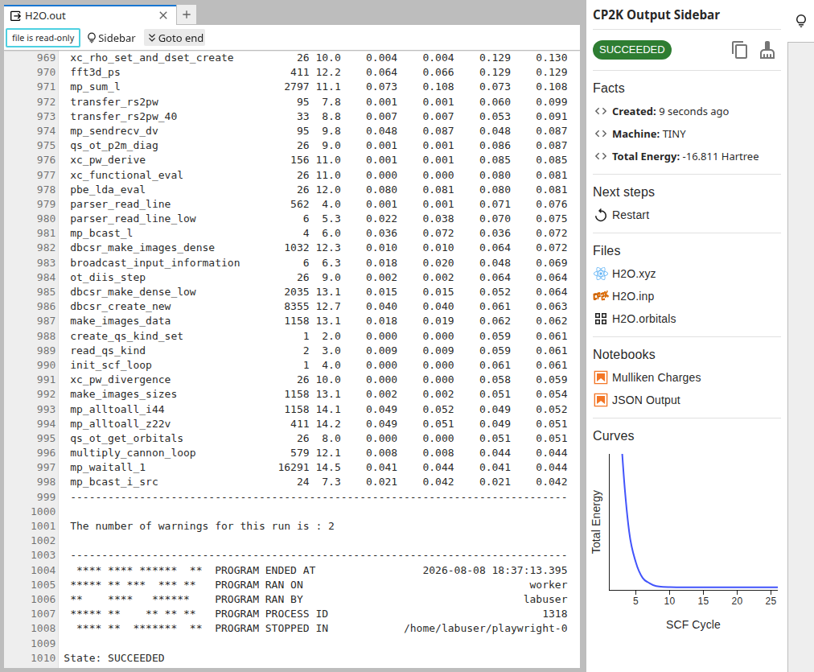Click the PROGRAM ENDED AT line
Screen dimensions: 814x672
pos(319,571)
